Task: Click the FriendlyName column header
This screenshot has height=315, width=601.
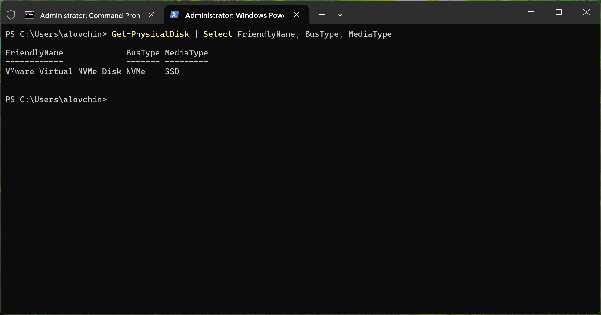Action: pos(34,53)
